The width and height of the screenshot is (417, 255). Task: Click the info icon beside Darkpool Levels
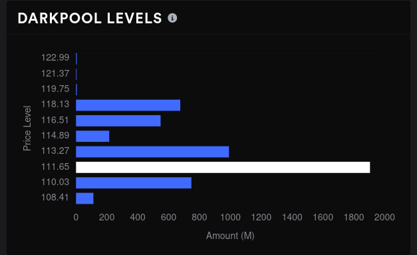[172, 18]
